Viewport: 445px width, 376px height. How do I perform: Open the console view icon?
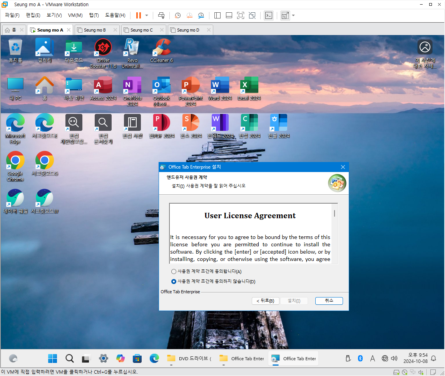point(268,15)
